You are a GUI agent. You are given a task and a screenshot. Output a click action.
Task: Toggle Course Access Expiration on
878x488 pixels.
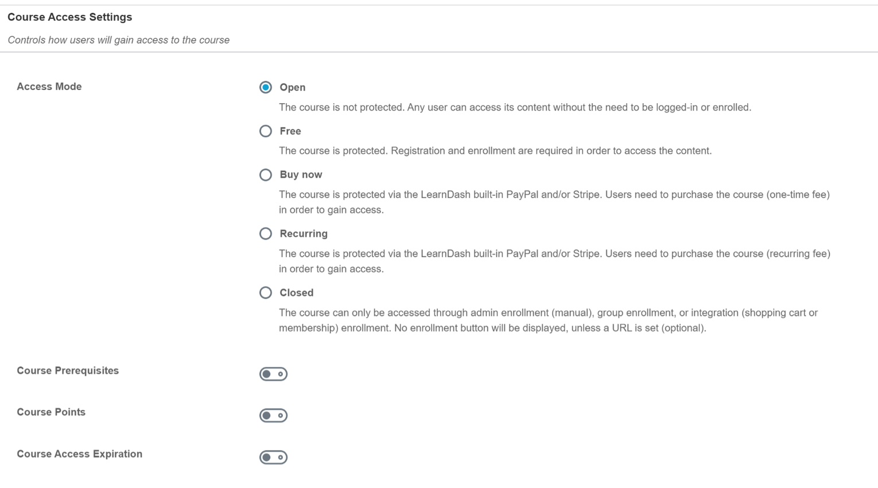273,457
